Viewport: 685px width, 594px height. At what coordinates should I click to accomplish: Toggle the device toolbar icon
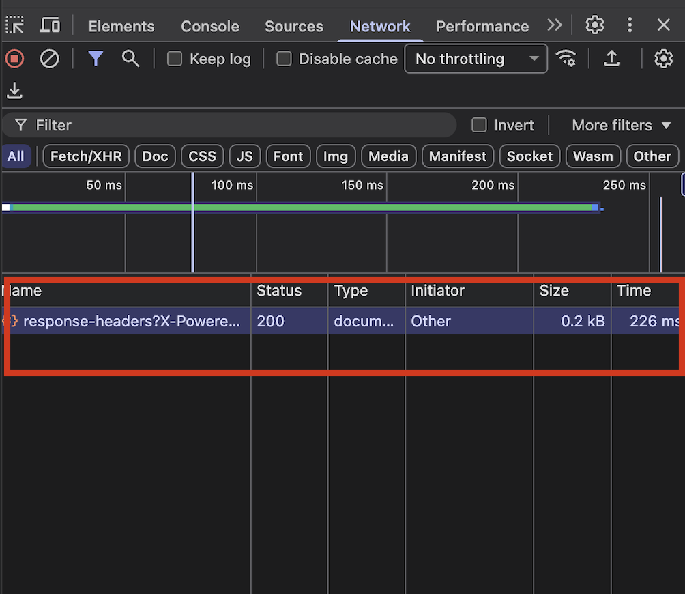tap(50, 25)
